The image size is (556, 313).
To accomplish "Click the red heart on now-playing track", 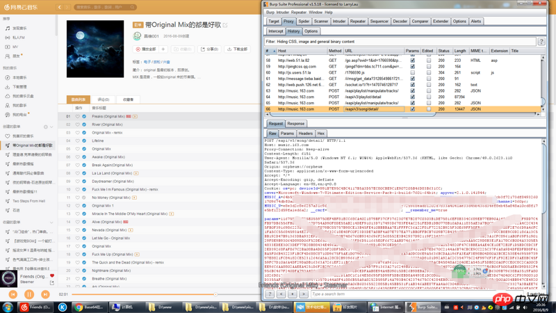I will pos(51,276).
